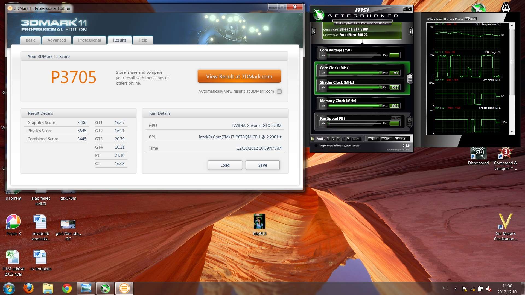Click the Physics Score value 6645
The height and width of the screenshot is (295, 525).
(82, 131)
